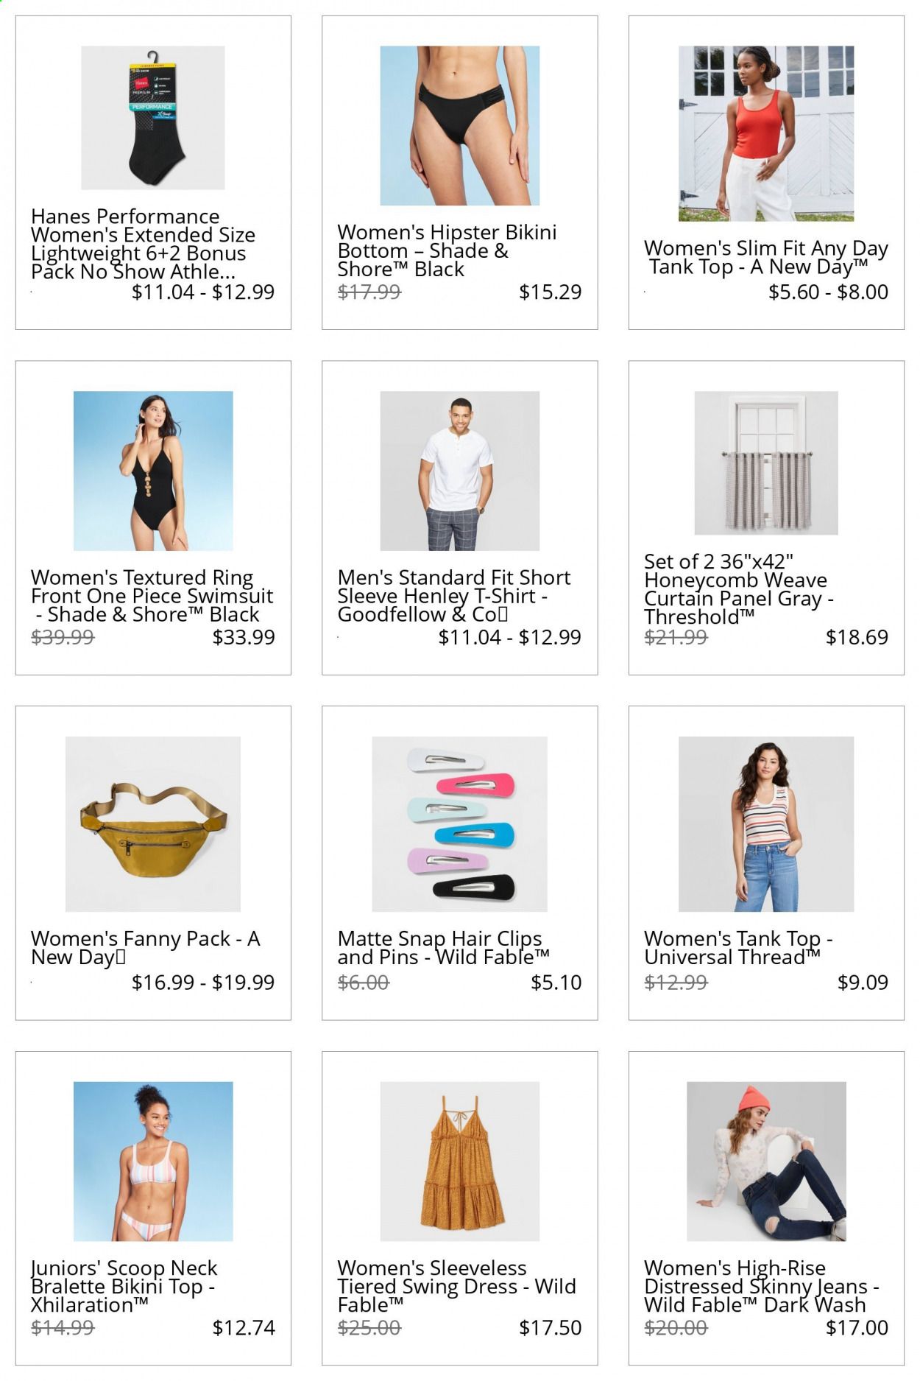Click the Matte Snap Hair Clips and Pins title
920x1381 pixels.
444,948
